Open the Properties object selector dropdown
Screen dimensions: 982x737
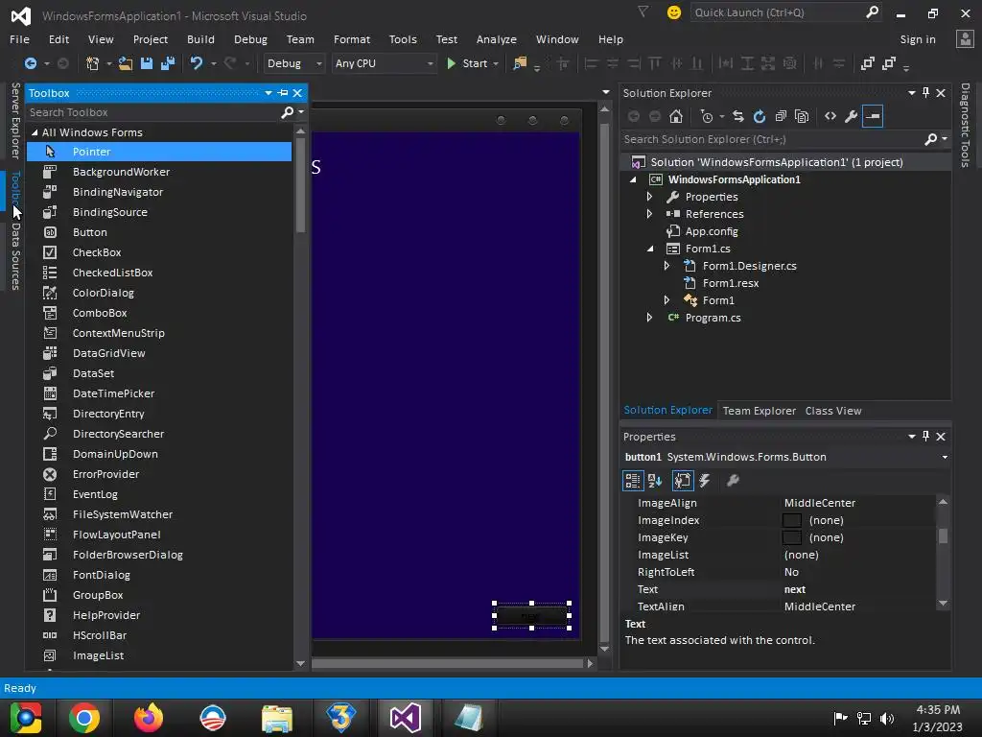click(945, 458)
